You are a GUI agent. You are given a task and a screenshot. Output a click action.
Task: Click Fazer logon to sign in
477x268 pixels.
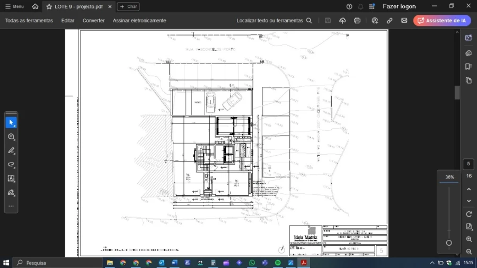pyautogui.click(x=399, y=6)
